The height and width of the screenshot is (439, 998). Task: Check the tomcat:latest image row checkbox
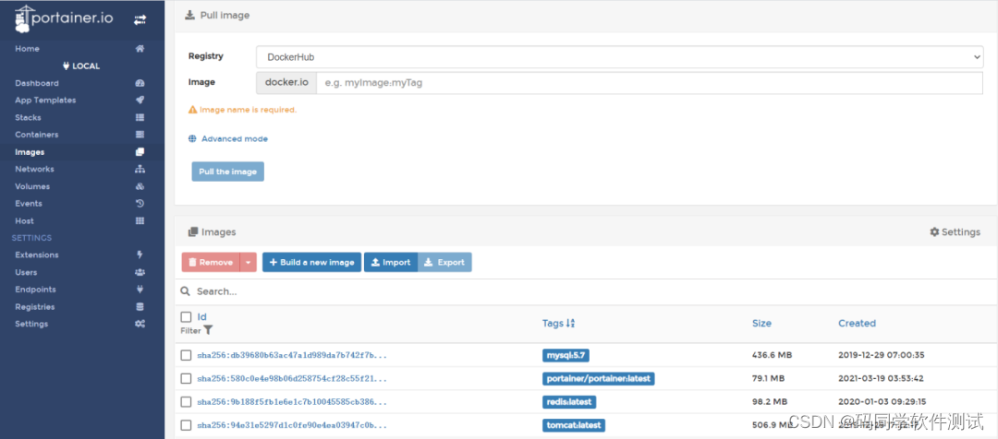point(186,425)
